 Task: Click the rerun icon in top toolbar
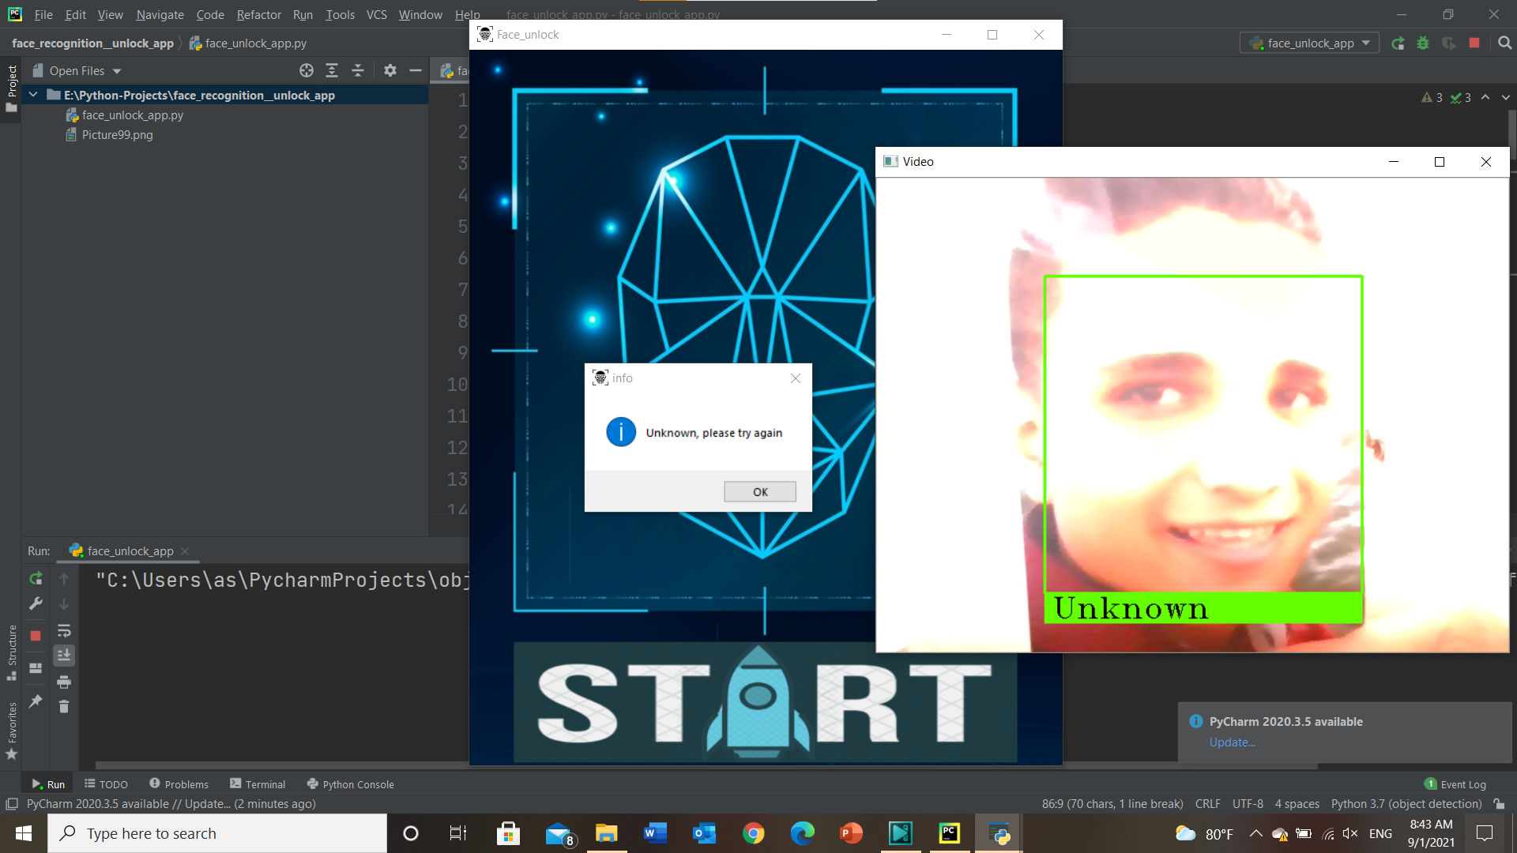1398,43
